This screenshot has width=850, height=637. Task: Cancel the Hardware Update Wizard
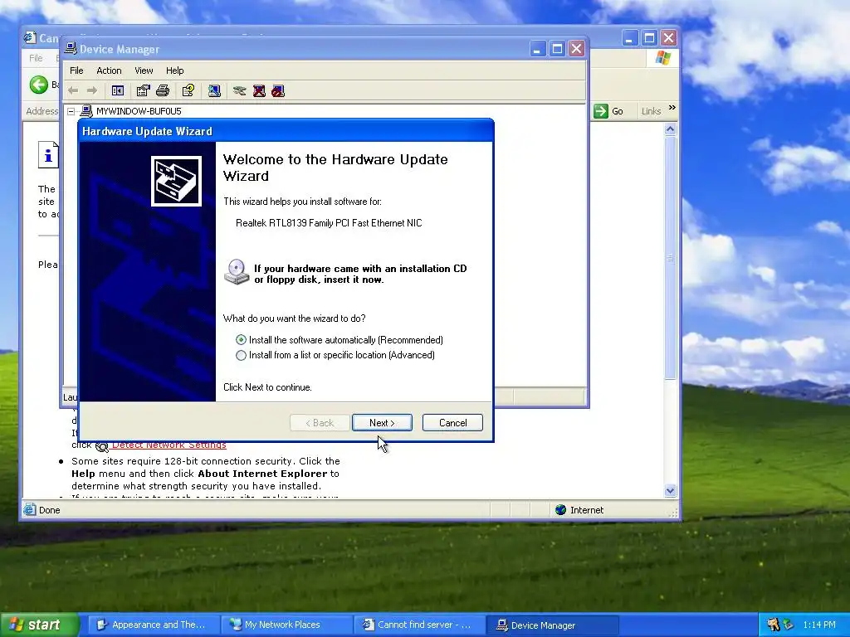[x=452, y=423]
